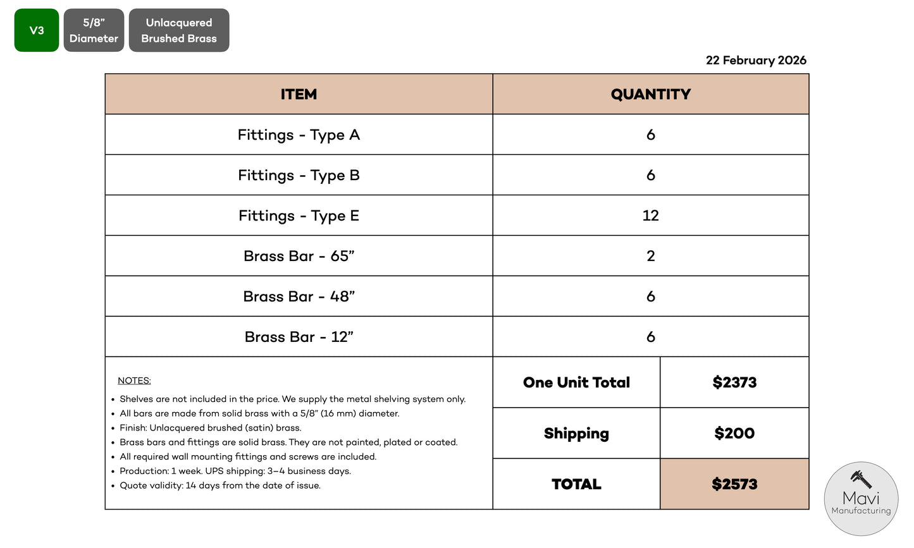Click the Brass Bar - 12" item cell

pyautogui.click(x=299, y=337)
